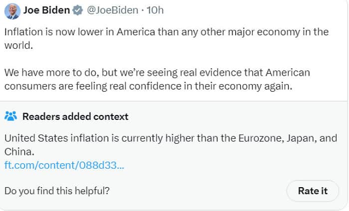Click 'United States' in the community note
The width and height of the screenshot is (349, 211).
[36, 138]
